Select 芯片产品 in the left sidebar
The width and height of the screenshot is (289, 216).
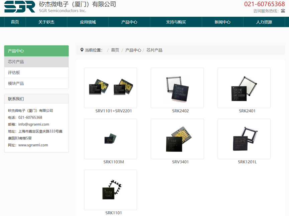tap(36, 62)
